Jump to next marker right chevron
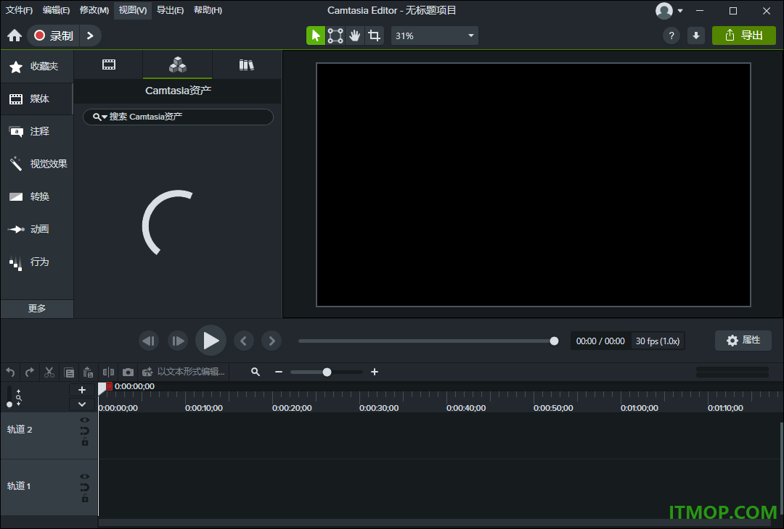 [271, 341]
